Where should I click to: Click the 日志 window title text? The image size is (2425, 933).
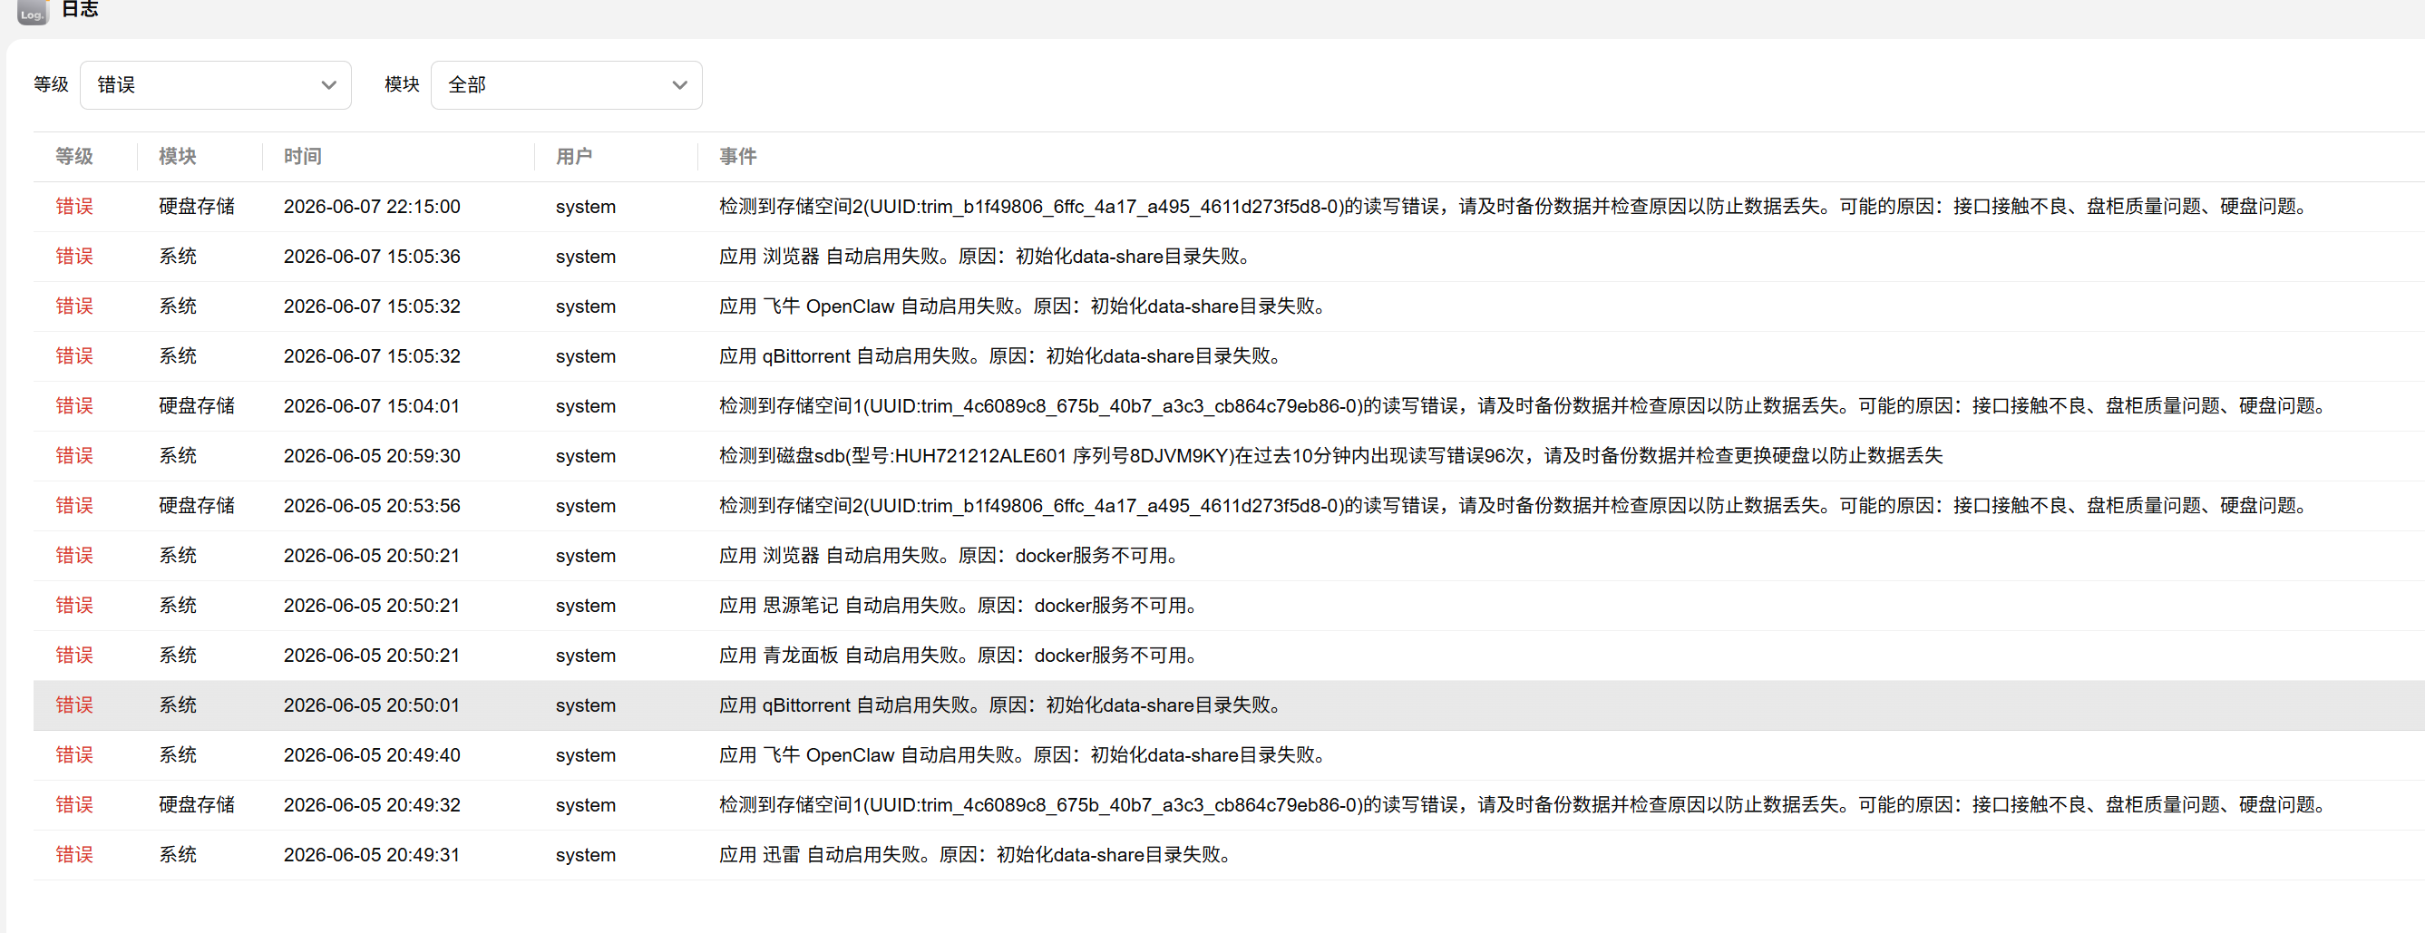tap(80, 9)
